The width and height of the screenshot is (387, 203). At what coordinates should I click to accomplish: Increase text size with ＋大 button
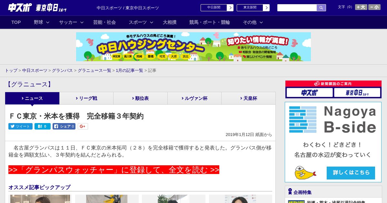coord(361,7)
